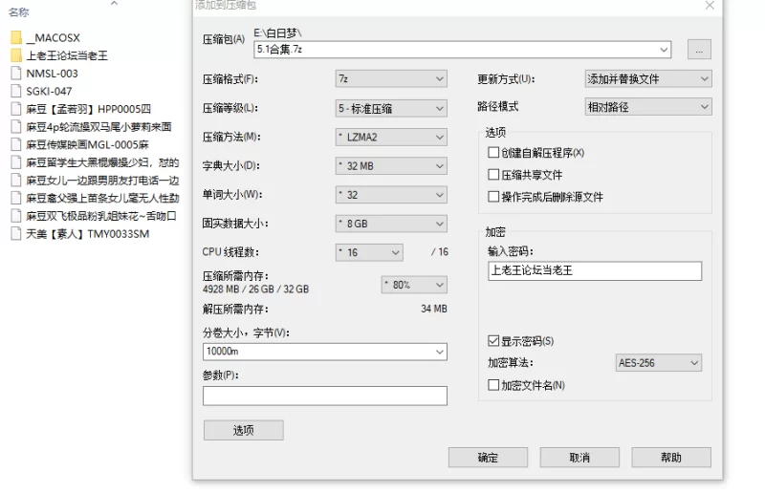Click 确定 to start compression
Screen dimensions: 765x493
click(x=488, y=458)
